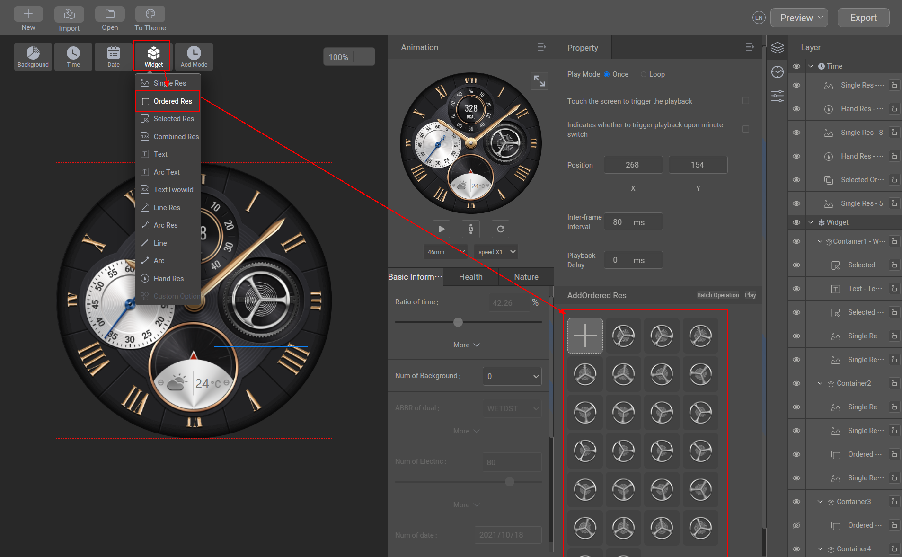Enable trigger playback upon minute switch
The height and width of the screenshot is (557, 902).
[746, 129]
